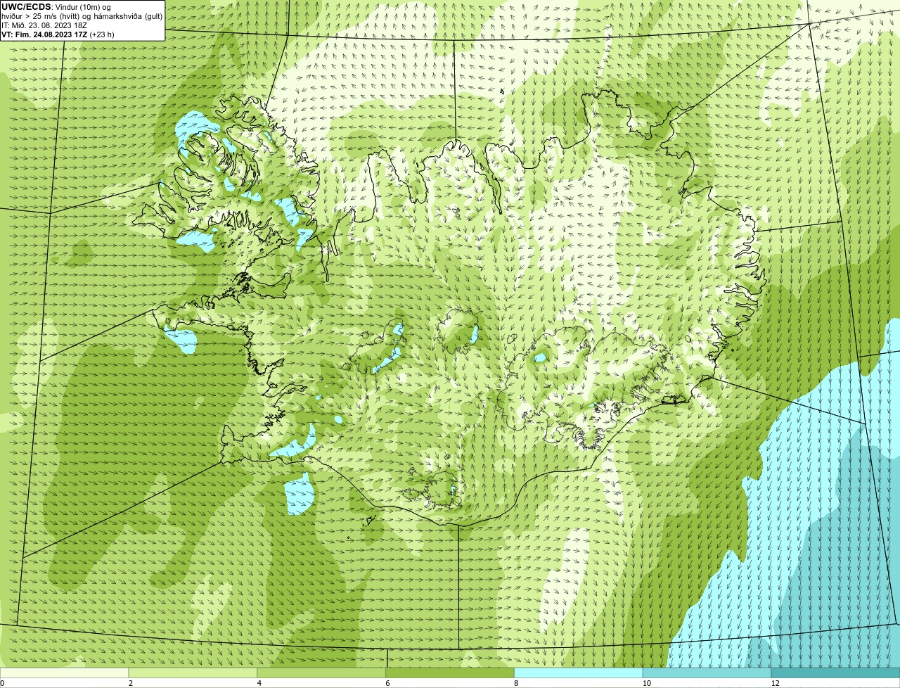Image resolution: width=900 pixels, height=688 pixels.
Task: Click the 4–6 m/s green legend swatch
Action: tap(321, 673)
